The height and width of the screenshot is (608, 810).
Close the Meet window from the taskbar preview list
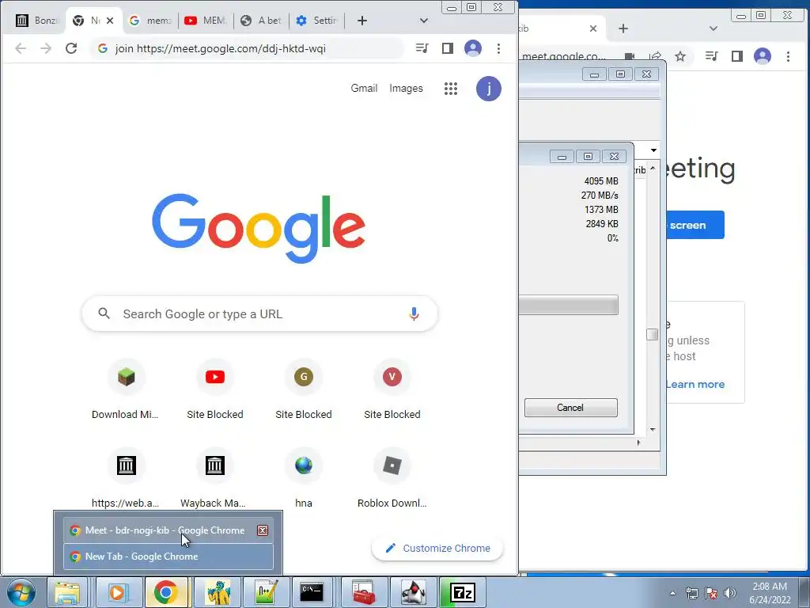coord(263,530)
